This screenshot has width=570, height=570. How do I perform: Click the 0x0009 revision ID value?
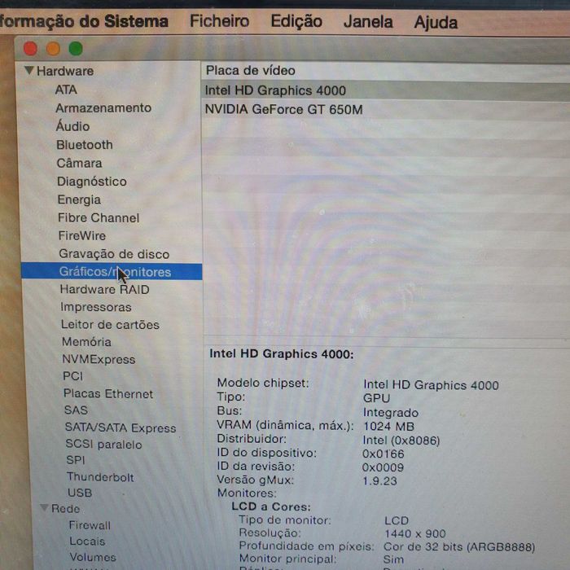(383, 467)
